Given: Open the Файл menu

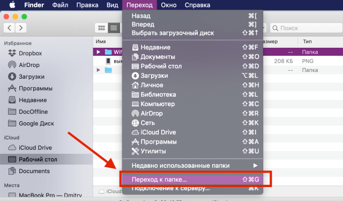Looking at the screenshot, I should [60, 5].
